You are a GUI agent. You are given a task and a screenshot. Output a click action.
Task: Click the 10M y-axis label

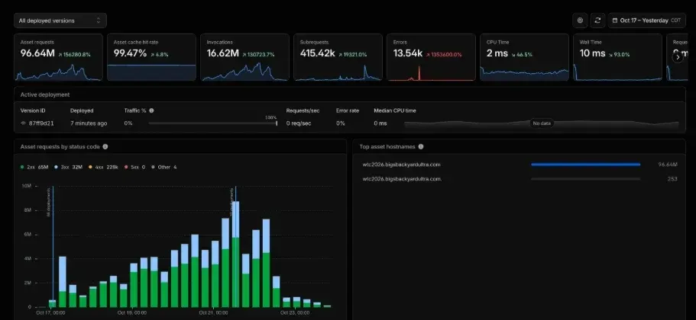[26, 187]
